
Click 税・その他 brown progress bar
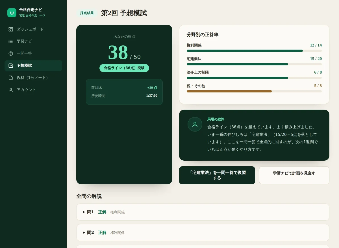click(x=229, y=91)
